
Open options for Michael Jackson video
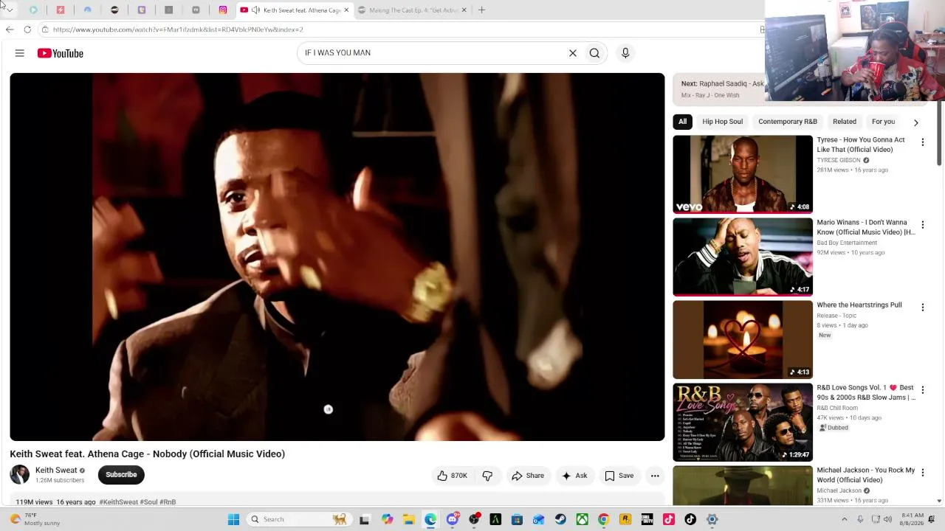(x=922, y=473)
